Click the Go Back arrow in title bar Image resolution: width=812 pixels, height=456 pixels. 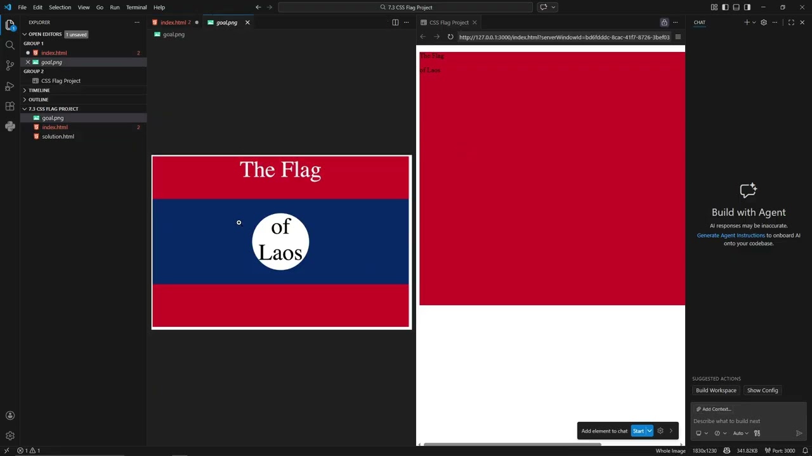point(258,7)
